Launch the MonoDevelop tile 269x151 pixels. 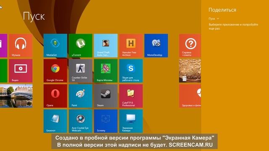[156, 46]
